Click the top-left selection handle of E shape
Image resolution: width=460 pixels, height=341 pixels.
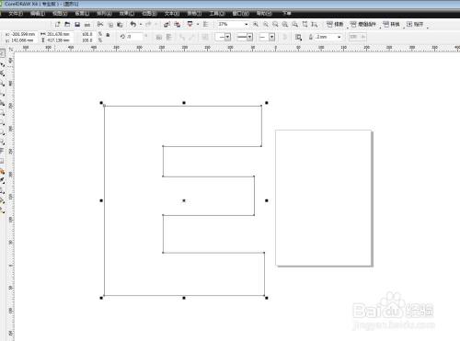[x=101, y=103]
